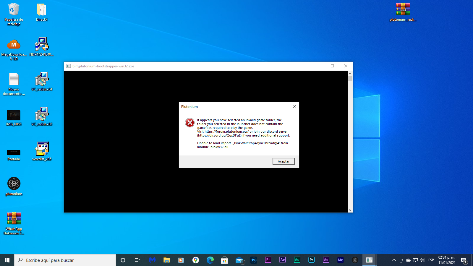Click the console vertical scrollbar track
This screenshot has width=473, height=266.
(x=350, y=144)
